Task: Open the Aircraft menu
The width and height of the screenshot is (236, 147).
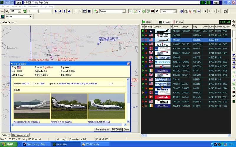Action: (x=23, y=6)
